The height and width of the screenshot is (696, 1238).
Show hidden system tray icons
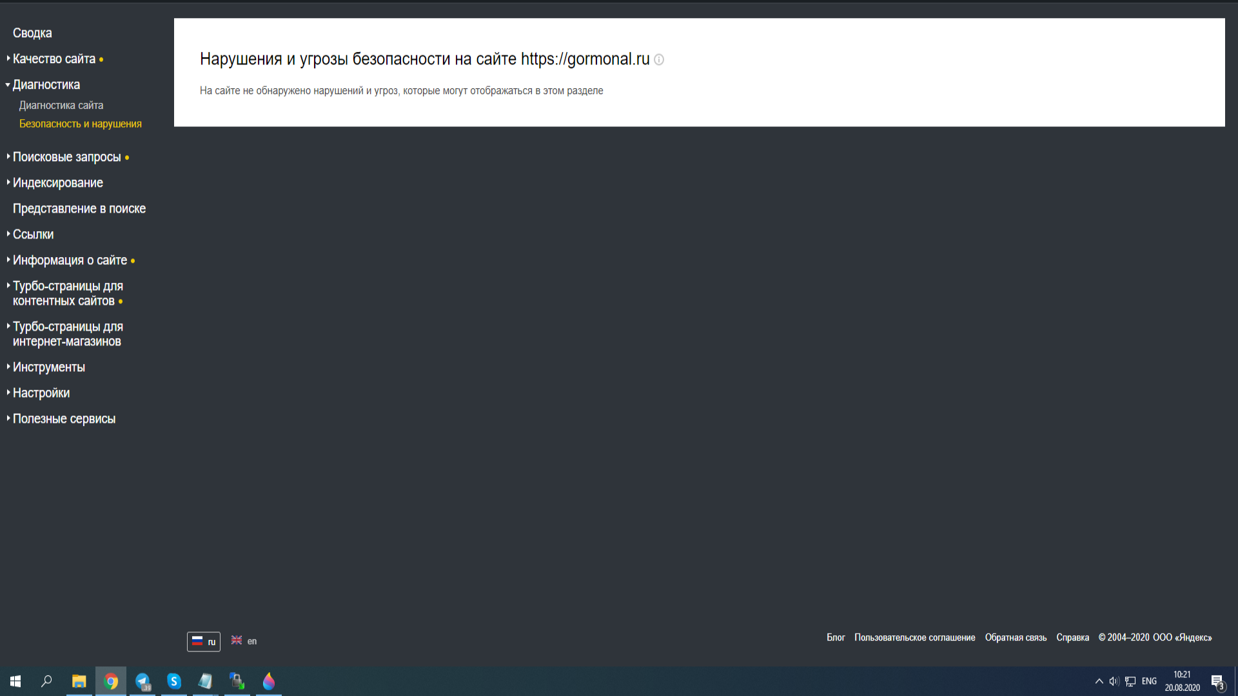(1099, 681)
